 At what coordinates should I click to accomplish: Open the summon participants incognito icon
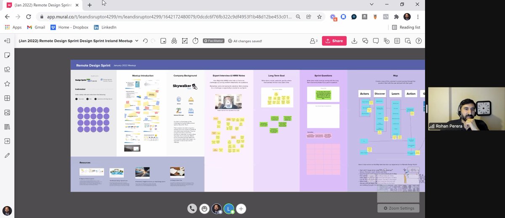pos(174,41)
